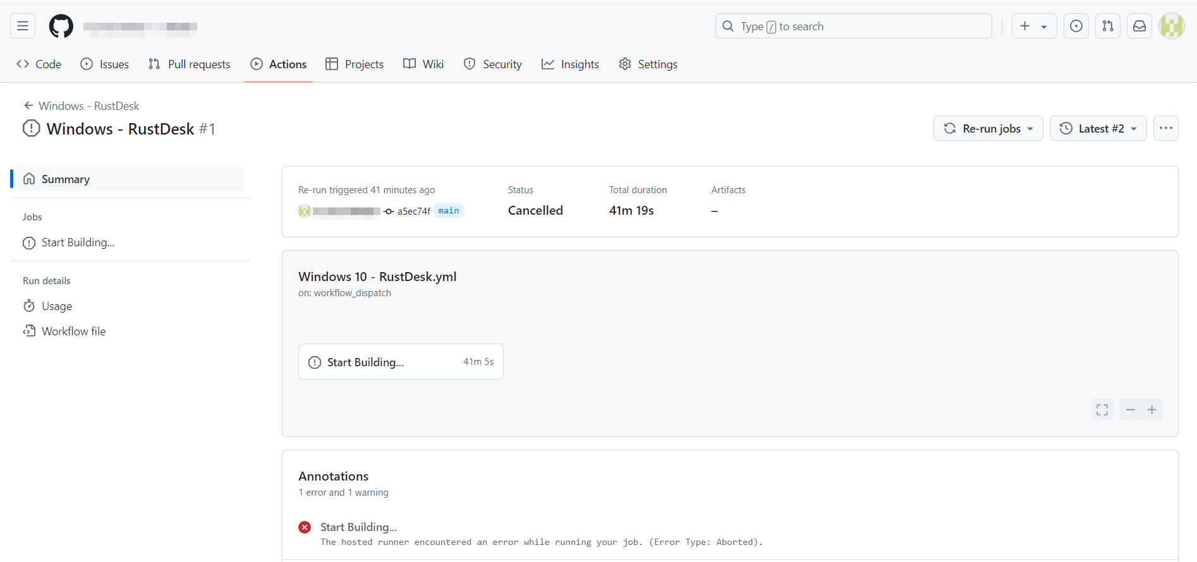Click the Start Building... annotation title
The height and width of the screenshot is (562, 1197).
pyautogui.click(x=358, y=527)
